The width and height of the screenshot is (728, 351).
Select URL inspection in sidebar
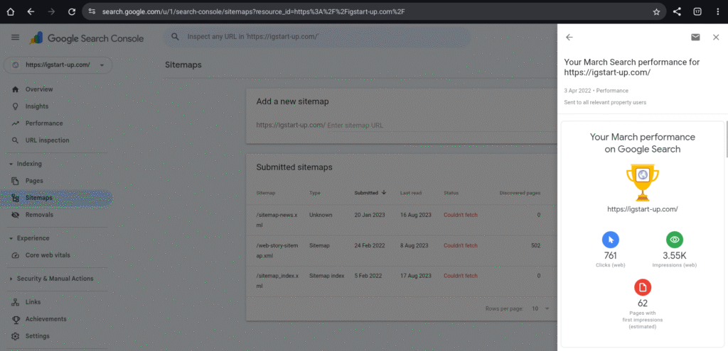(47, 140)
